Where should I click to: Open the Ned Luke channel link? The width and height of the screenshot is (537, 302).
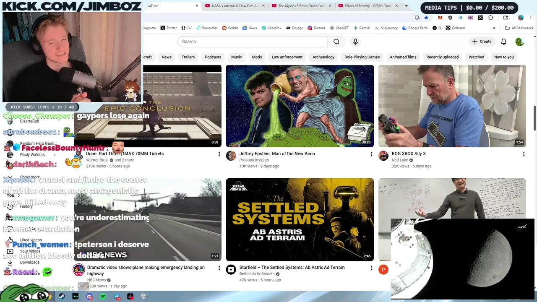[400, 160]
